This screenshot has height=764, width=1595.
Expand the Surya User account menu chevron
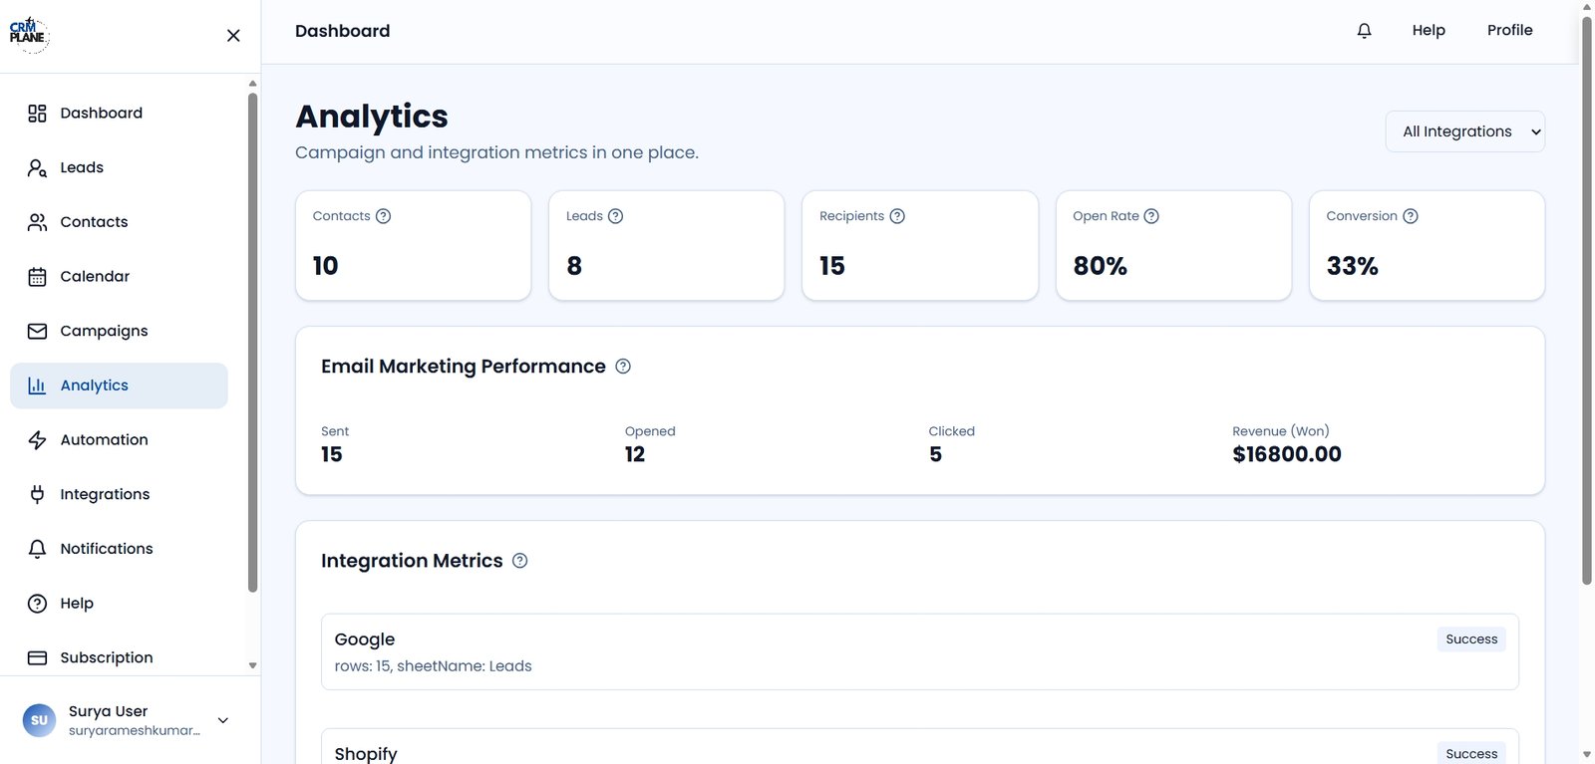pyautogui.click(x=223, y=720)
